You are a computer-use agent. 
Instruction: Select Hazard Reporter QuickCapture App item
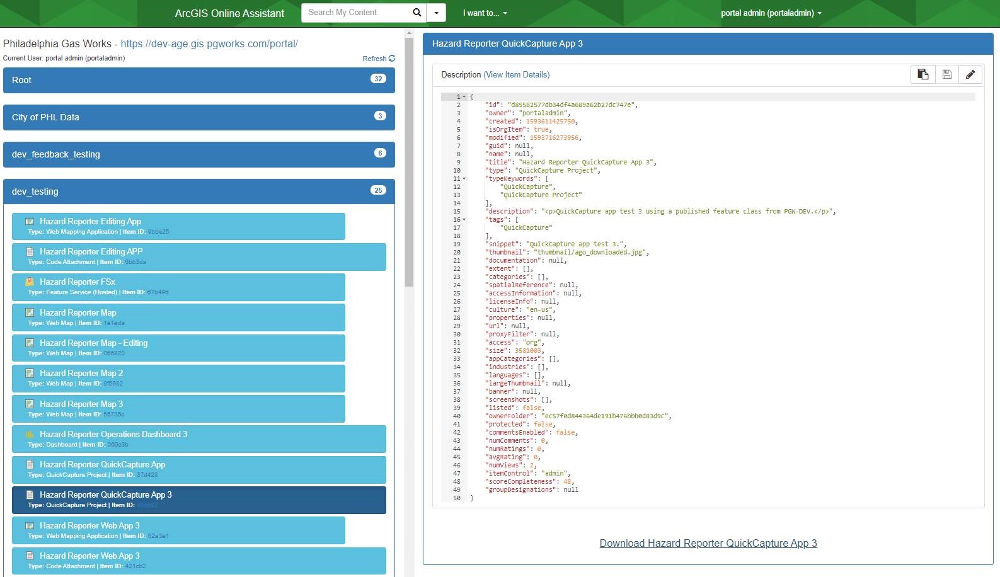click(199, 469)
